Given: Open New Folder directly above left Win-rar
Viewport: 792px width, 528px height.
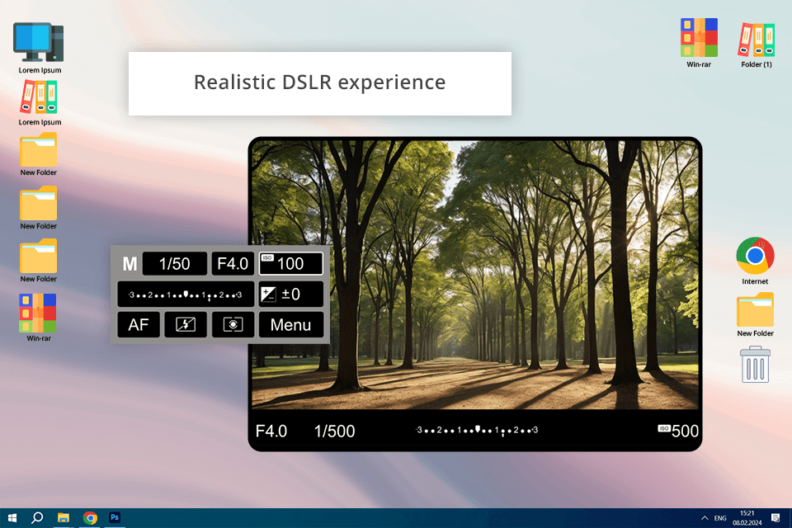Looking at the screenshot, I should pos(39,257).
